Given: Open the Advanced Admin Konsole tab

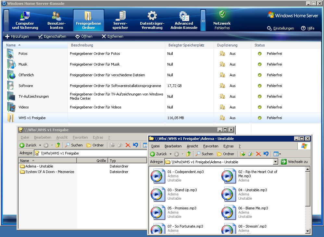Looking at the screenshot, I should (184, 21).
